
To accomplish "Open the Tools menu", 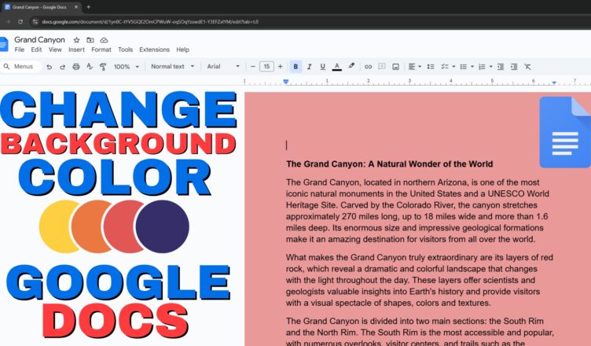I will [x=125, y=50].
